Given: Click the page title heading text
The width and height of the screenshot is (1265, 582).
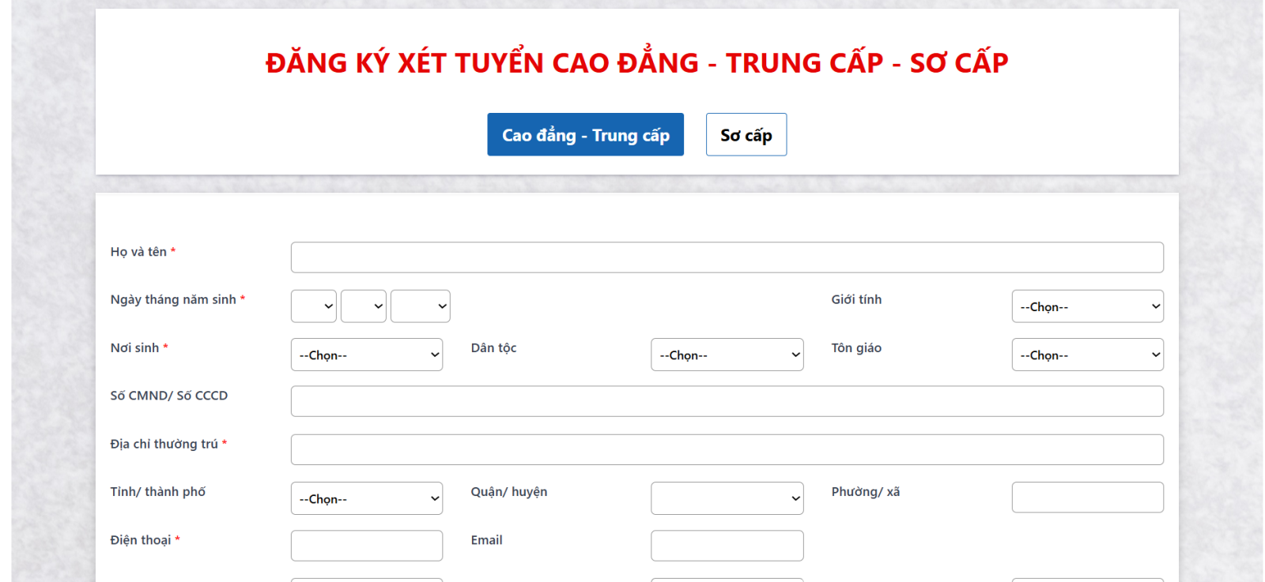Looking at the screenshot, I should [636, 62].
